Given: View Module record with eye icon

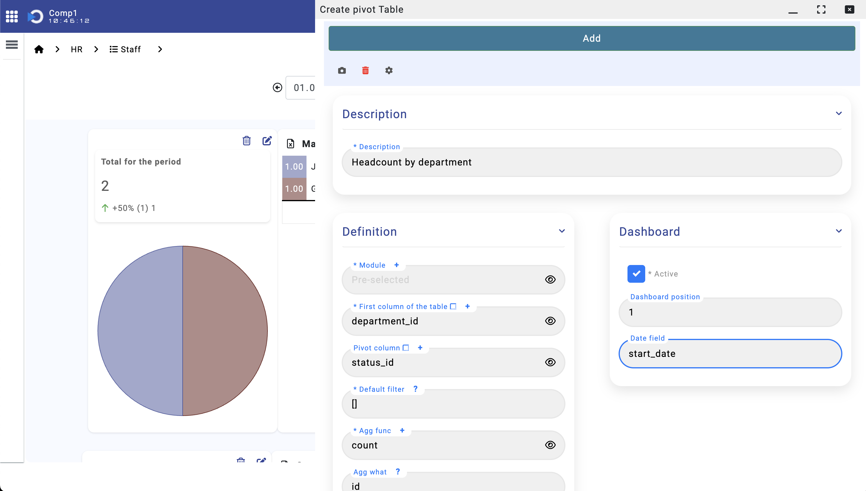Looking at the screenshot, I should tap(550, 279).
